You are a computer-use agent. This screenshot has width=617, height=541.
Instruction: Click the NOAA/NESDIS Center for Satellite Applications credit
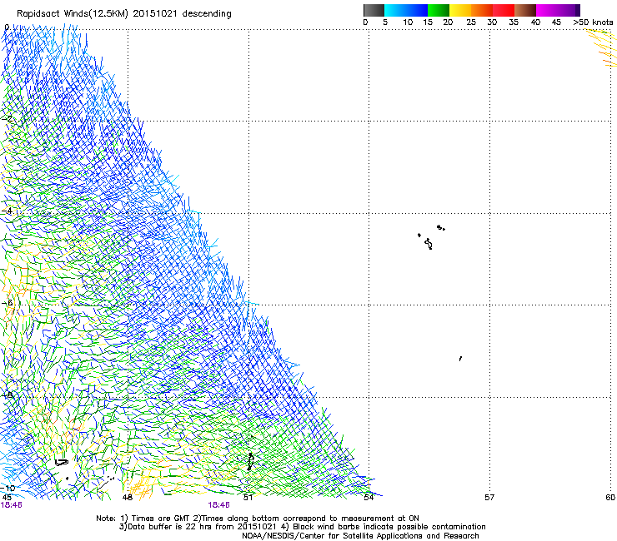point(360,536)
